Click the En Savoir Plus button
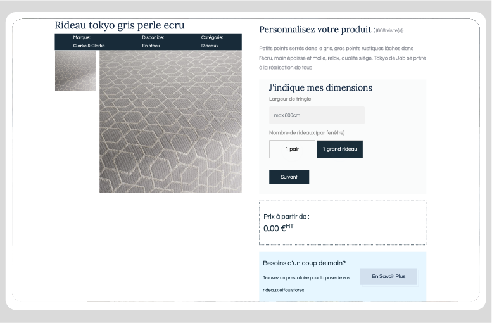The width and height of the screenshot is (492, 323). tap(388, 277)
